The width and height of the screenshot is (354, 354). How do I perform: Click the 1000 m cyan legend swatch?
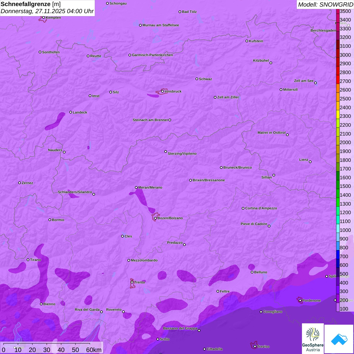tap(338, 228)
